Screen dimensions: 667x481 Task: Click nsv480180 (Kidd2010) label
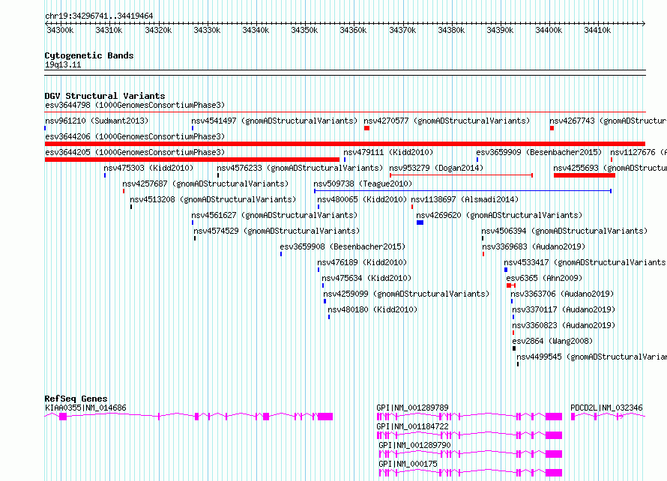click(x=372, y=309)
